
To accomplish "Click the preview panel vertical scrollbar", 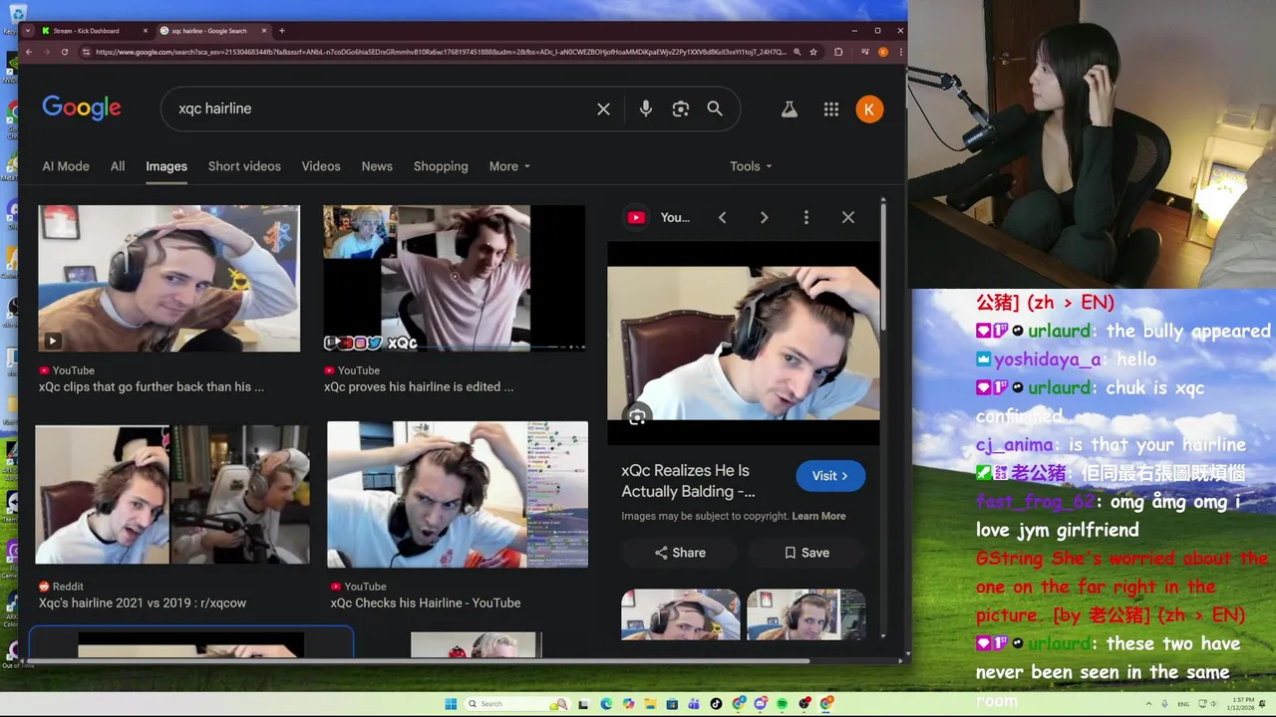I will pyautogui.click(x=883, y=269).
